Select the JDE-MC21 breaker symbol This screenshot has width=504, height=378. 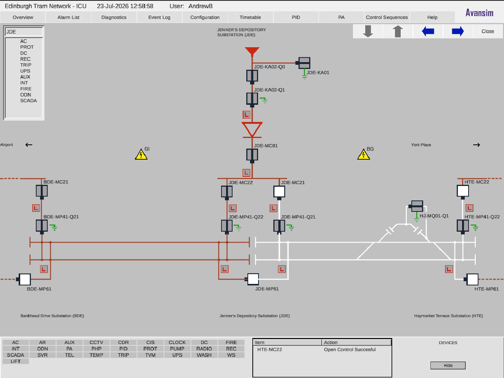279,192
